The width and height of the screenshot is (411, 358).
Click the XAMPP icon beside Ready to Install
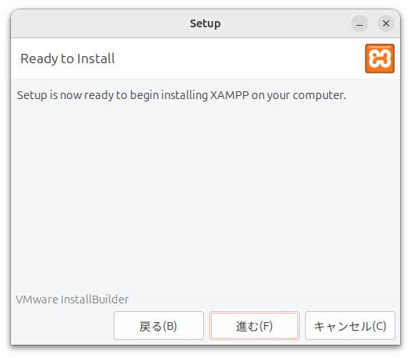click(x=380, y=58)
